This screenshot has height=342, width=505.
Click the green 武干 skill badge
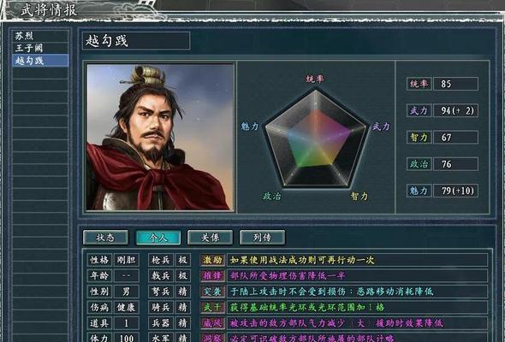[x=212, y=307]
